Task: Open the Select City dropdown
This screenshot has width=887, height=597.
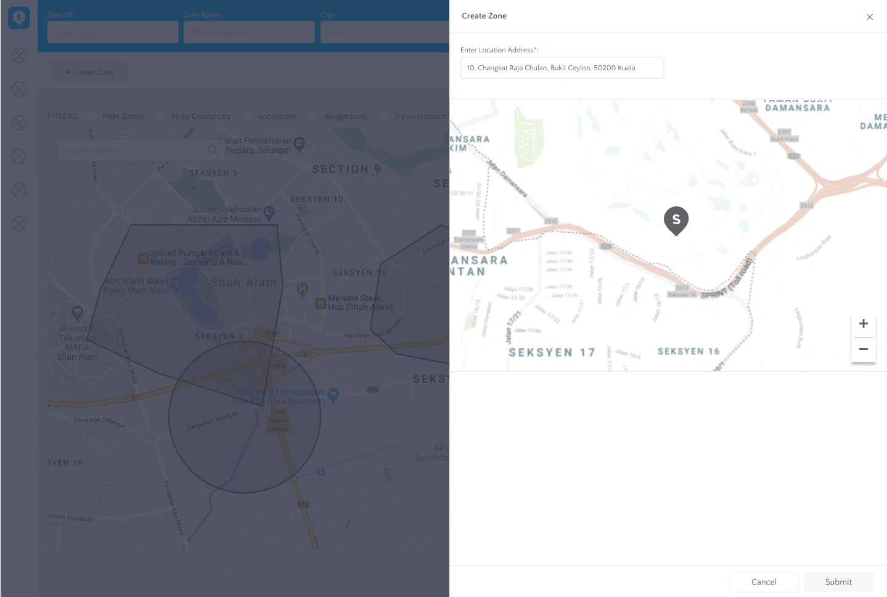Action: pyautogui.click(x=385, y=32)
